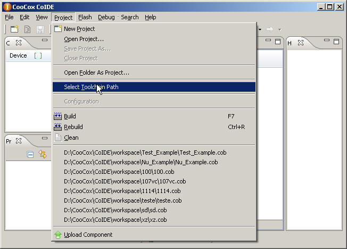Image resolution: width=347 pixels, height=249 pixels.
Task: Close the C view tab
Action: point(19,43)
